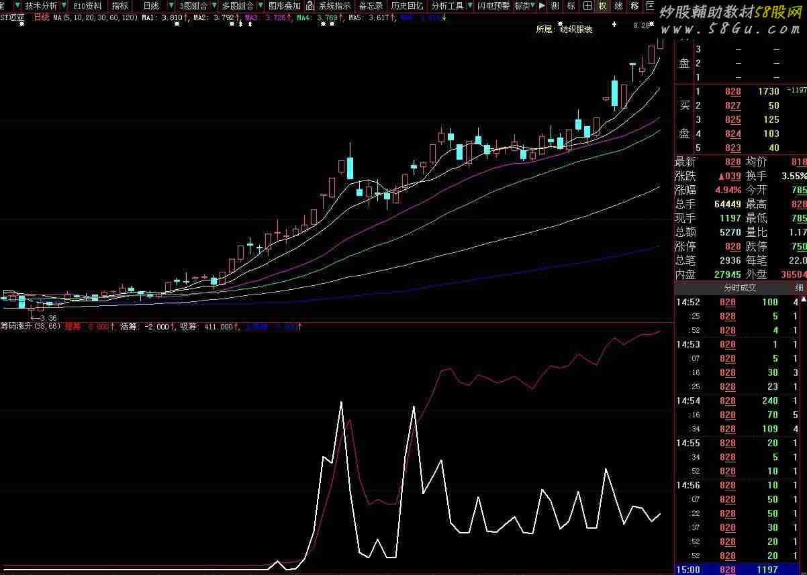Open the 分析工具 analysis tools
The height and width of the screenshot is (575, 807).
(447, 5)
